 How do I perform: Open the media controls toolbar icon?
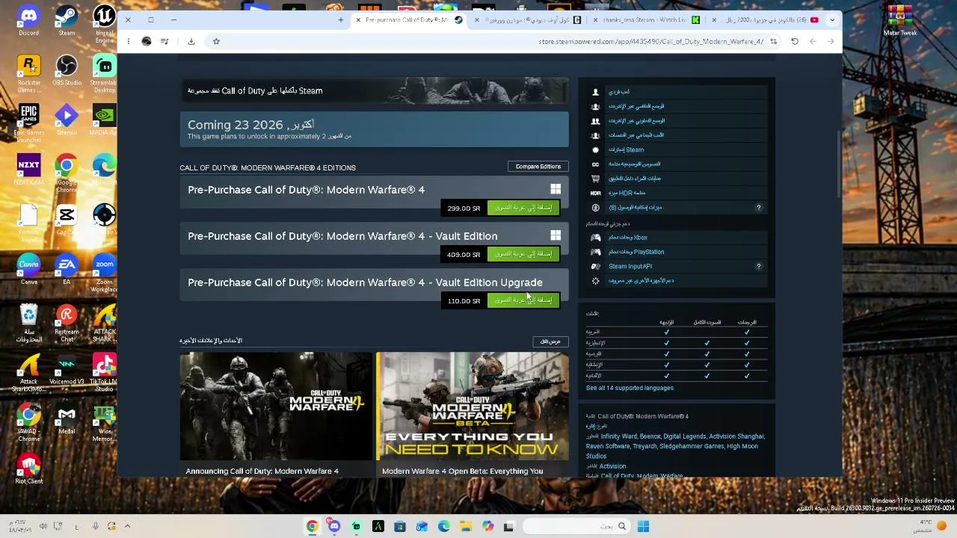[164, 41]
